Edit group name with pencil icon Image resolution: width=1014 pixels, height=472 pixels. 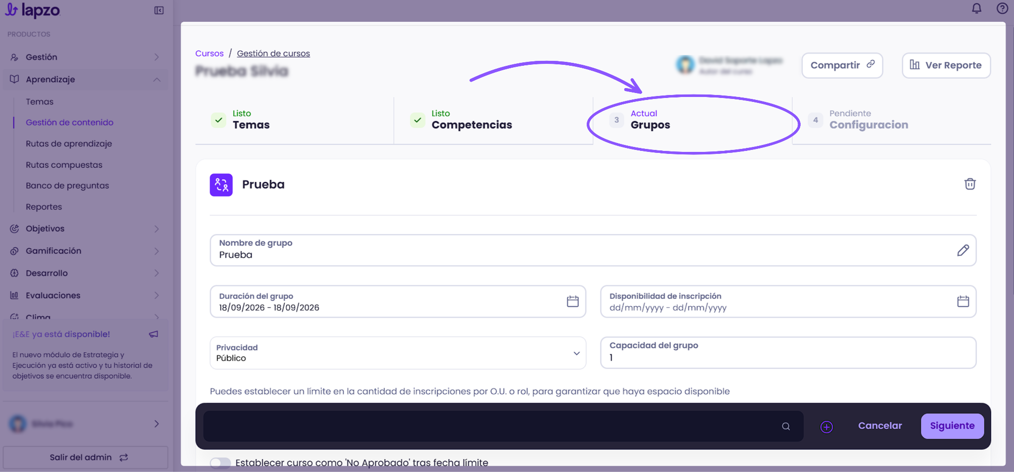(x=963, y=250)
